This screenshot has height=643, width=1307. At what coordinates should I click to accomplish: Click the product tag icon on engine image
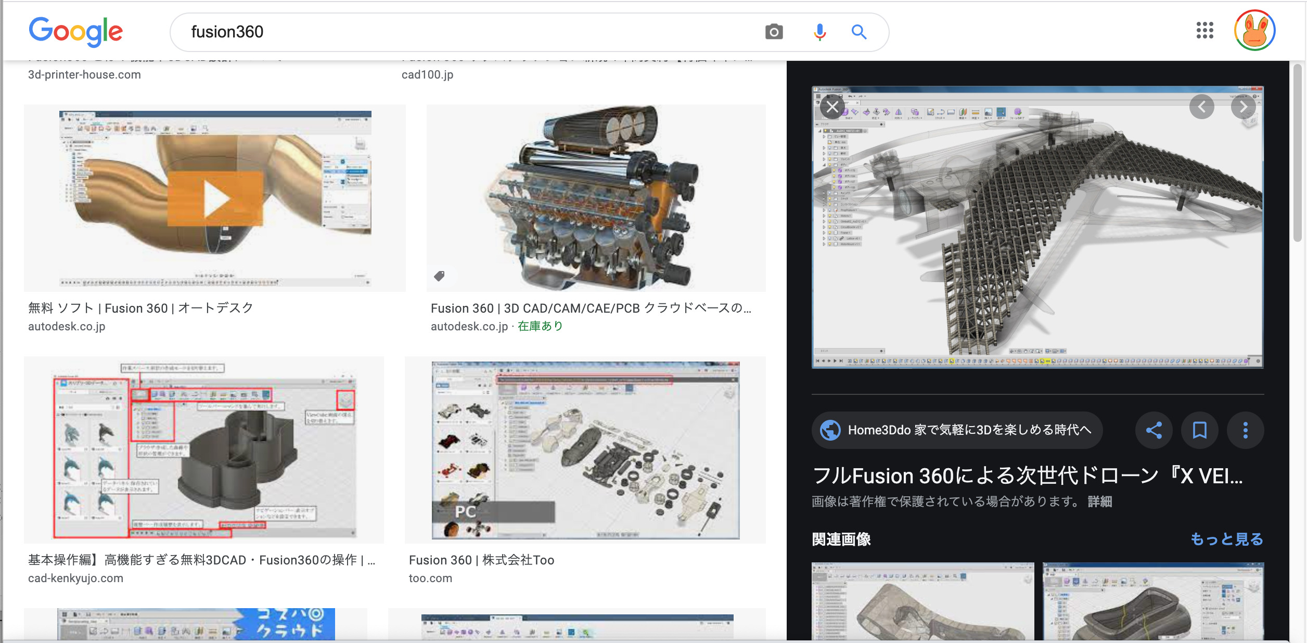(439, 276)
